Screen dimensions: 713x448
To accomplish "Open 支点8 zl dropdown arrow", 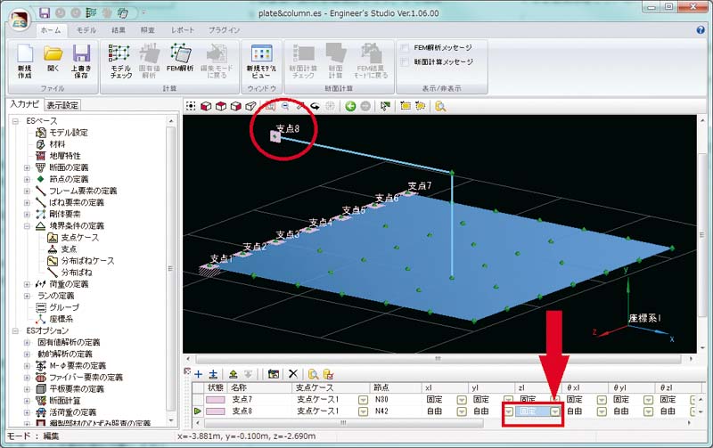I will click(555, 411).
